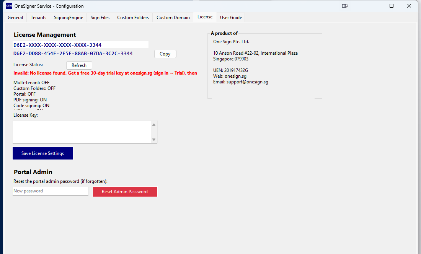
Task: Open the SigningEngine tab
Action: [x=69, y=18]
